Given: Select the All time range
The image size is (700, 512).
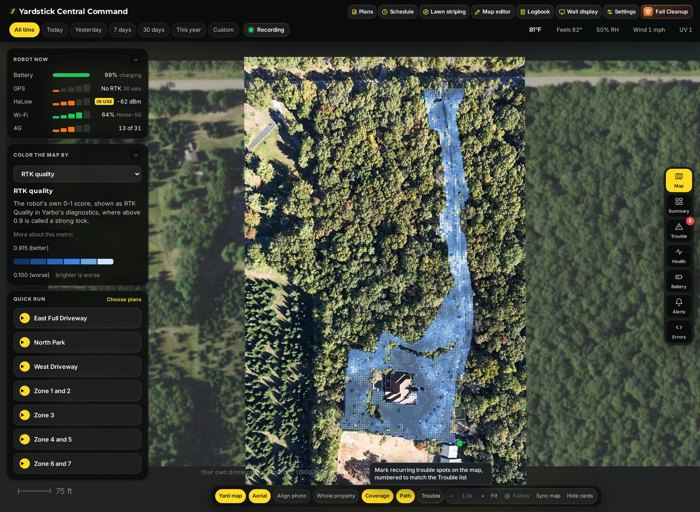Looking at the screenshot, I should (24, 30).
